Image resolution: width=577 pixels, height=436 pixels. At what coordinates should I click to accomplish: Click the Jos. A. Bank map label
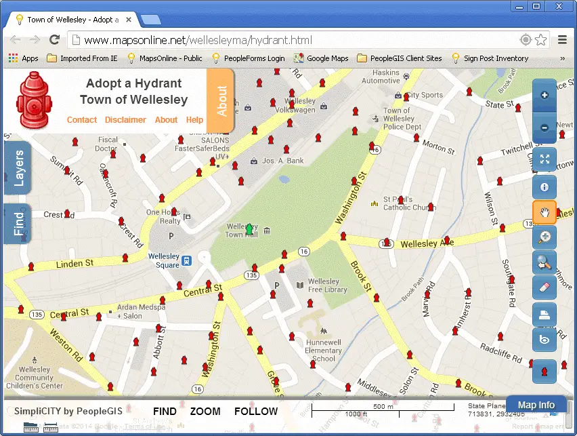pyautogui.click(x=282, y=161)
